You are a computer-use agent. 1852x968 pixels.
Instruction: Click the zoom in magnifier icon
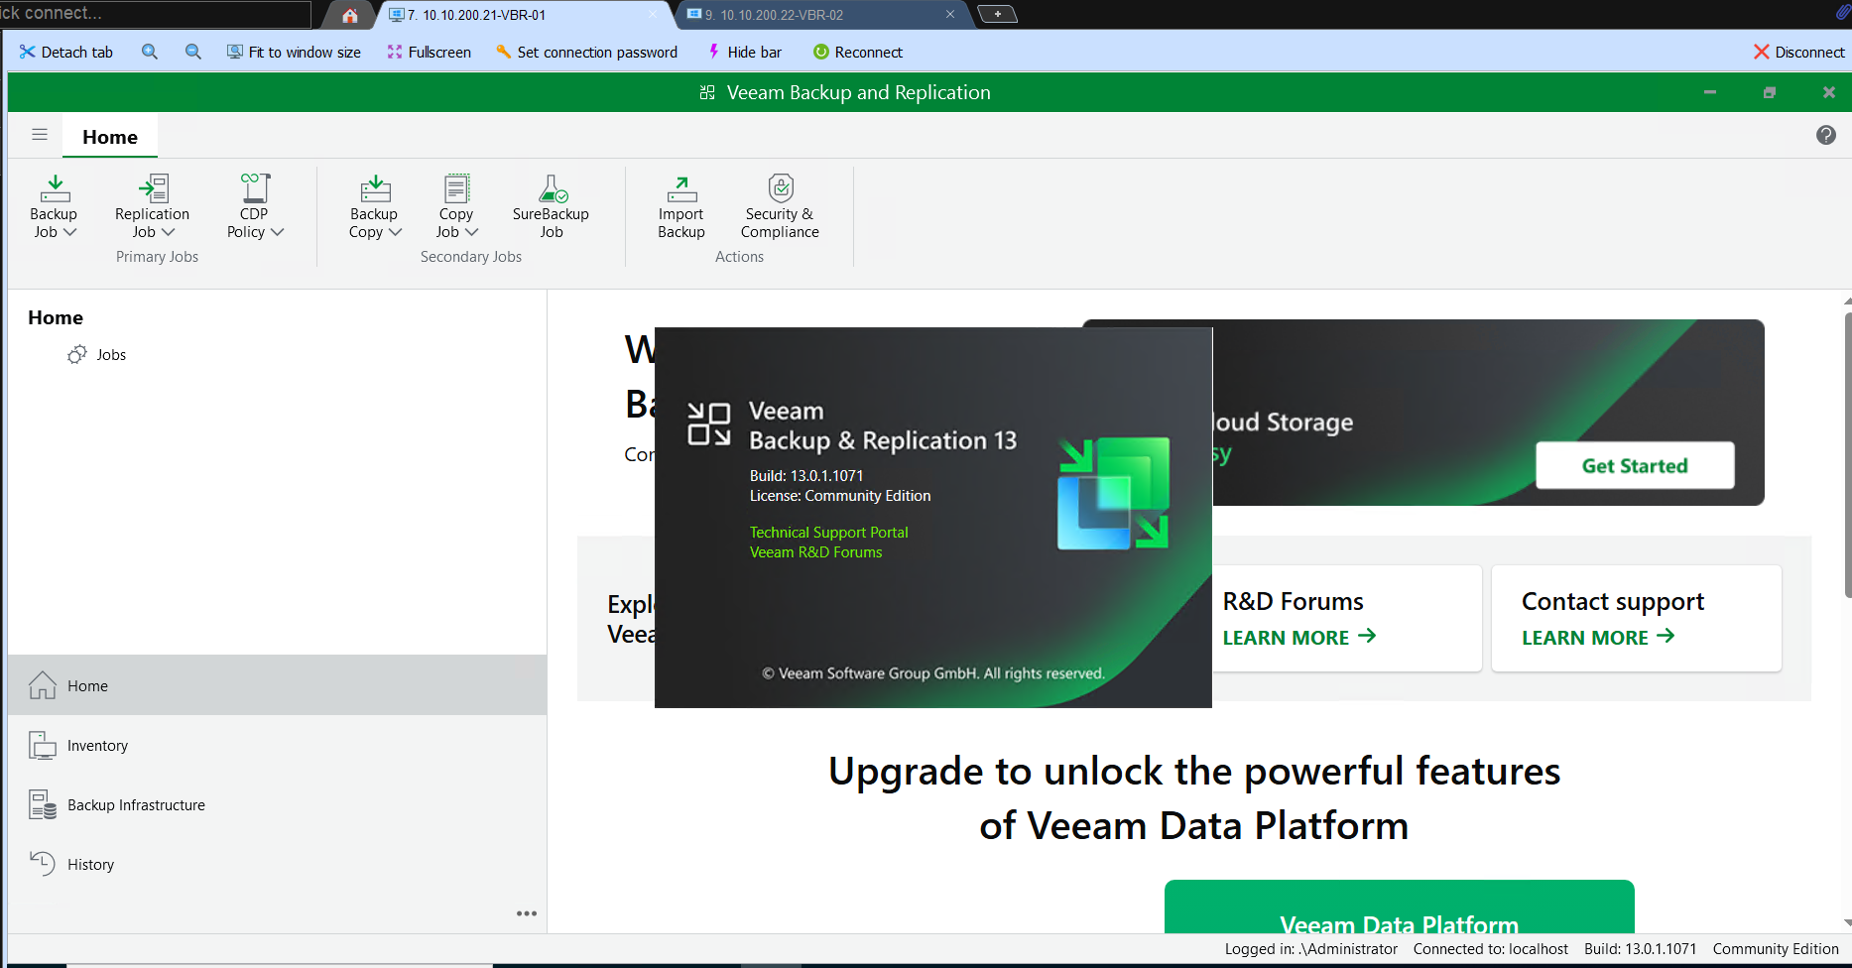click(150, 52)
